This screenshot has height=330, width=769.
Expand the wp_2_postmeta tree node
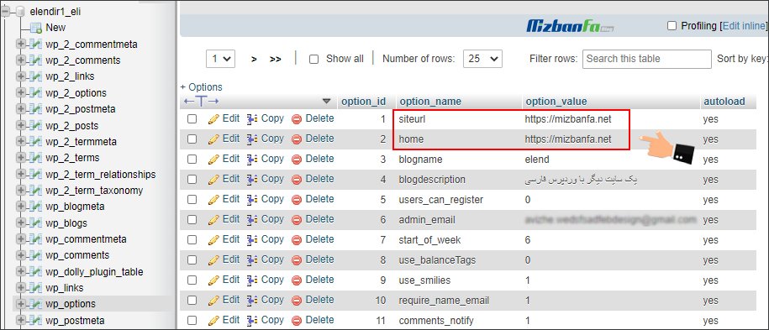[x=20, y=109]
